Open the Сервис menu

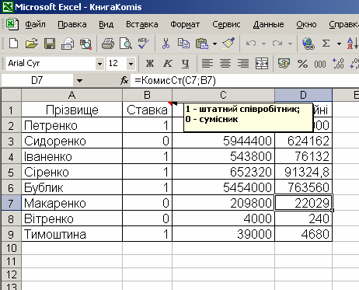tap(226, 24)
